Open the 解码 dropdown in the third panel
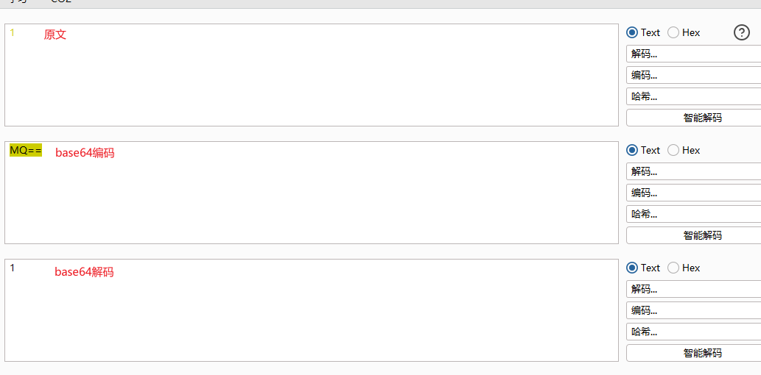 [692, 289]
